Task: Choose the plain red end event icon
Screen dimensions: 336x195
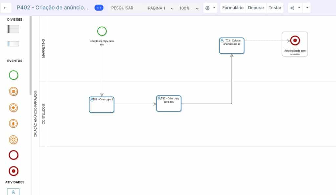Action: [x=13, y=155]
